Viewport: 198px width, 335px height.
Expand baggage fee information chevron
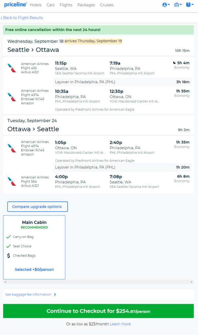(55, 294)
